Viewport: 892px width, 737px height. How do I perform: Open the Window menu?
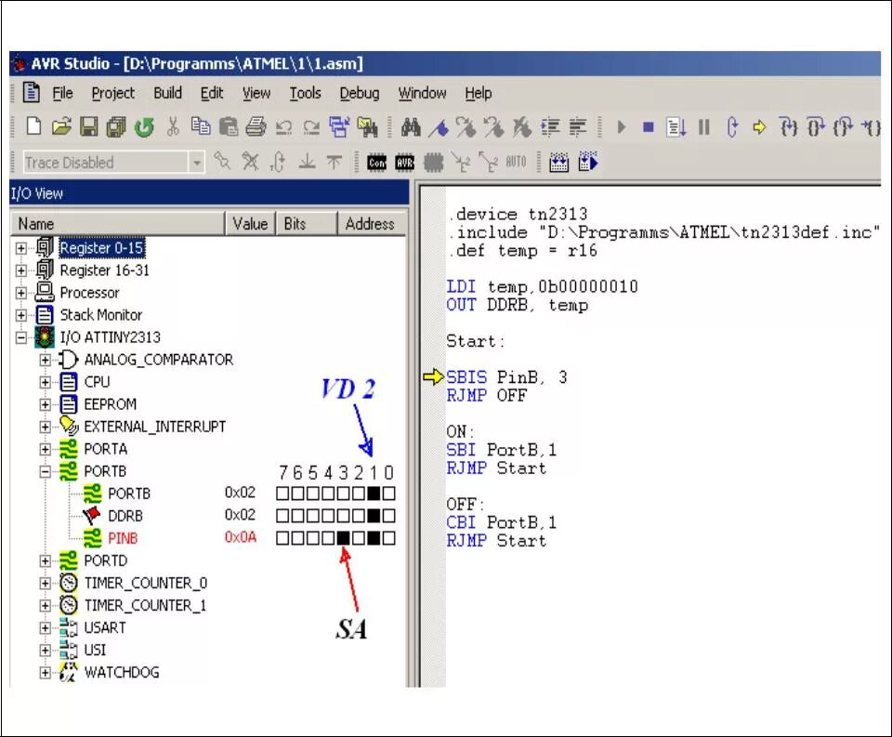point(422,93)
